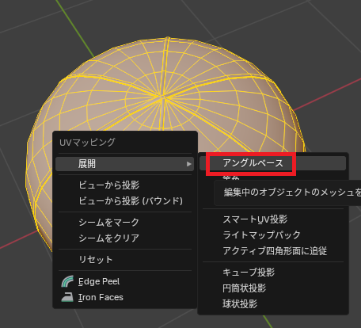Select ライトマップパック option
This screenshot has height=328, width=361.
tap(262, 235)
